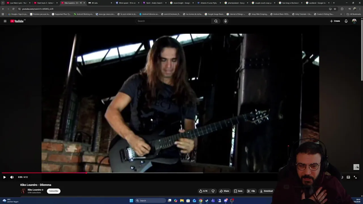Start voice search with the microphone

[x=225, y=21]
